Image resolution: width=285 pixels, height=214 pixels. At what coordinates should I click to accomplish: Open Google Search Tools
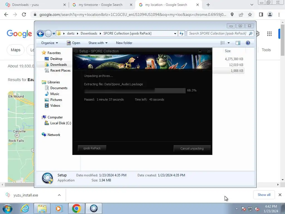point(266,50)
